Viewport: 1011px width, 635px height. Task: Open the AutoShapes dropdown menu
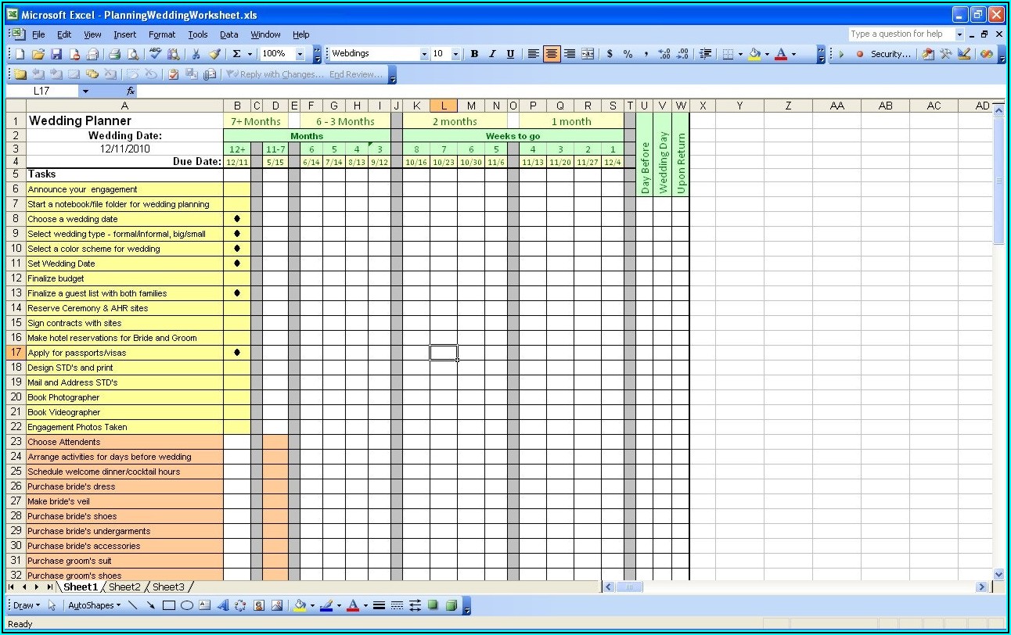[94, 605]
